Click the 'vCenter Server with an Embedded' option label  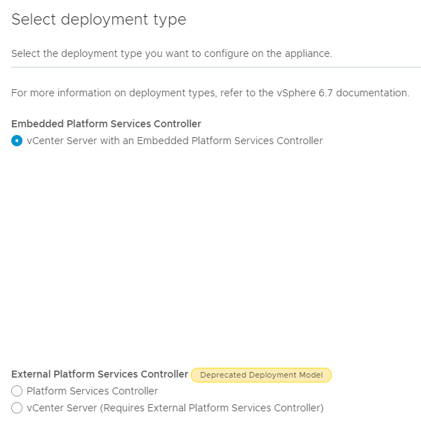pos(174,141)
